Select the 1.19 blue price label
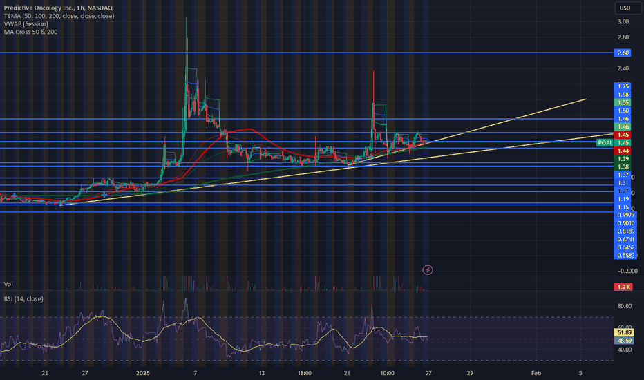 pyautogui.click(x=623, y=199)
